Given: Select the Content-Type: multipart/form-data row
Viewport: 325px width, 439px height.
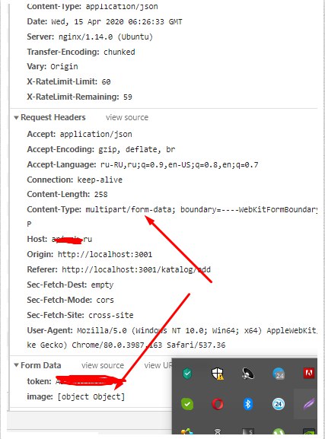Looking at the screenshot, I should tap(172, 216).
